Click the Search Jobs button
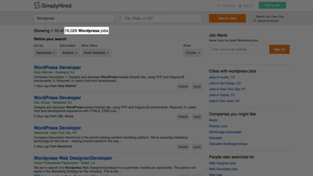313x176 pixels. point(227,19)
